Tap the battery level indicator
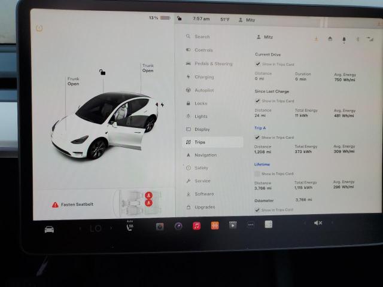383x287 pixels. click(x=160, y=18)
